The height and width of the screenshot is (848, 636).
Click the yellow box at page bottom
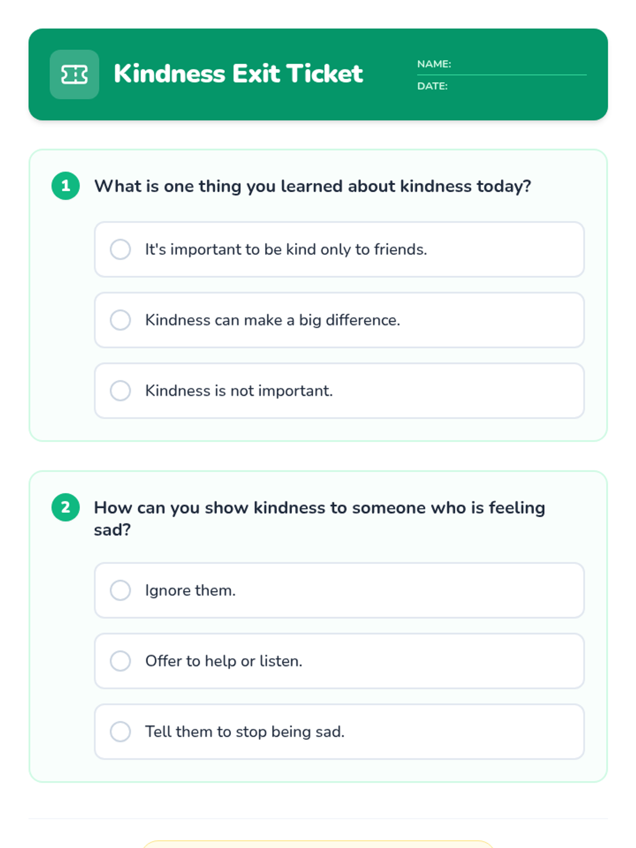318,844
